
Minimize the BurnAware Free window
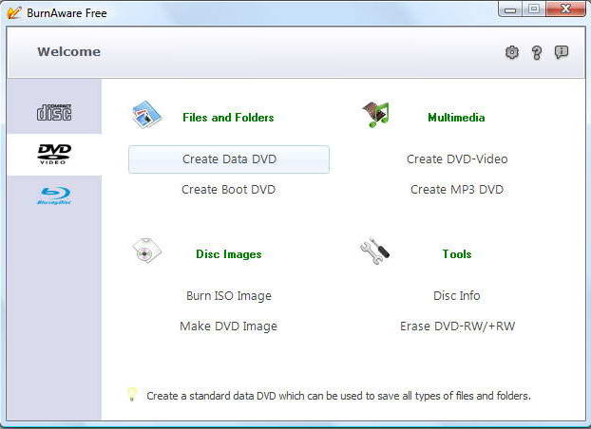point(510,9)
